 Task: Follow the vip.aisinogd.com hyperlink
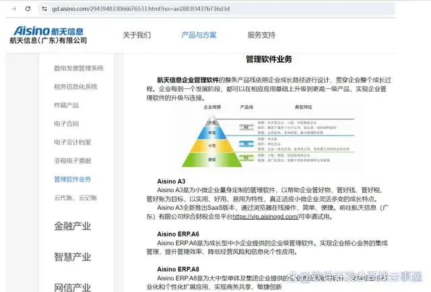coord(265,216)
